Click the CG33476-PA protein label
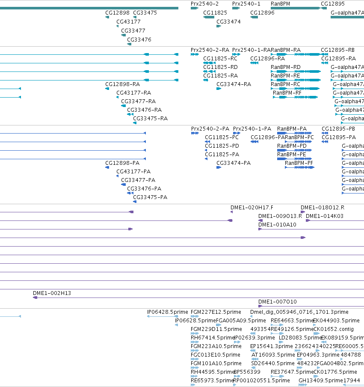This screenshot has width=364, height=387. tap(144, 189)
